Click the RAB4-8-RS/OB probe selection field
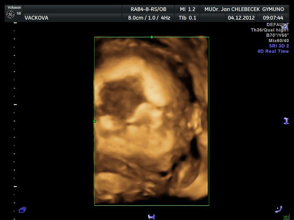294x220 pixels. coord(147,9)
